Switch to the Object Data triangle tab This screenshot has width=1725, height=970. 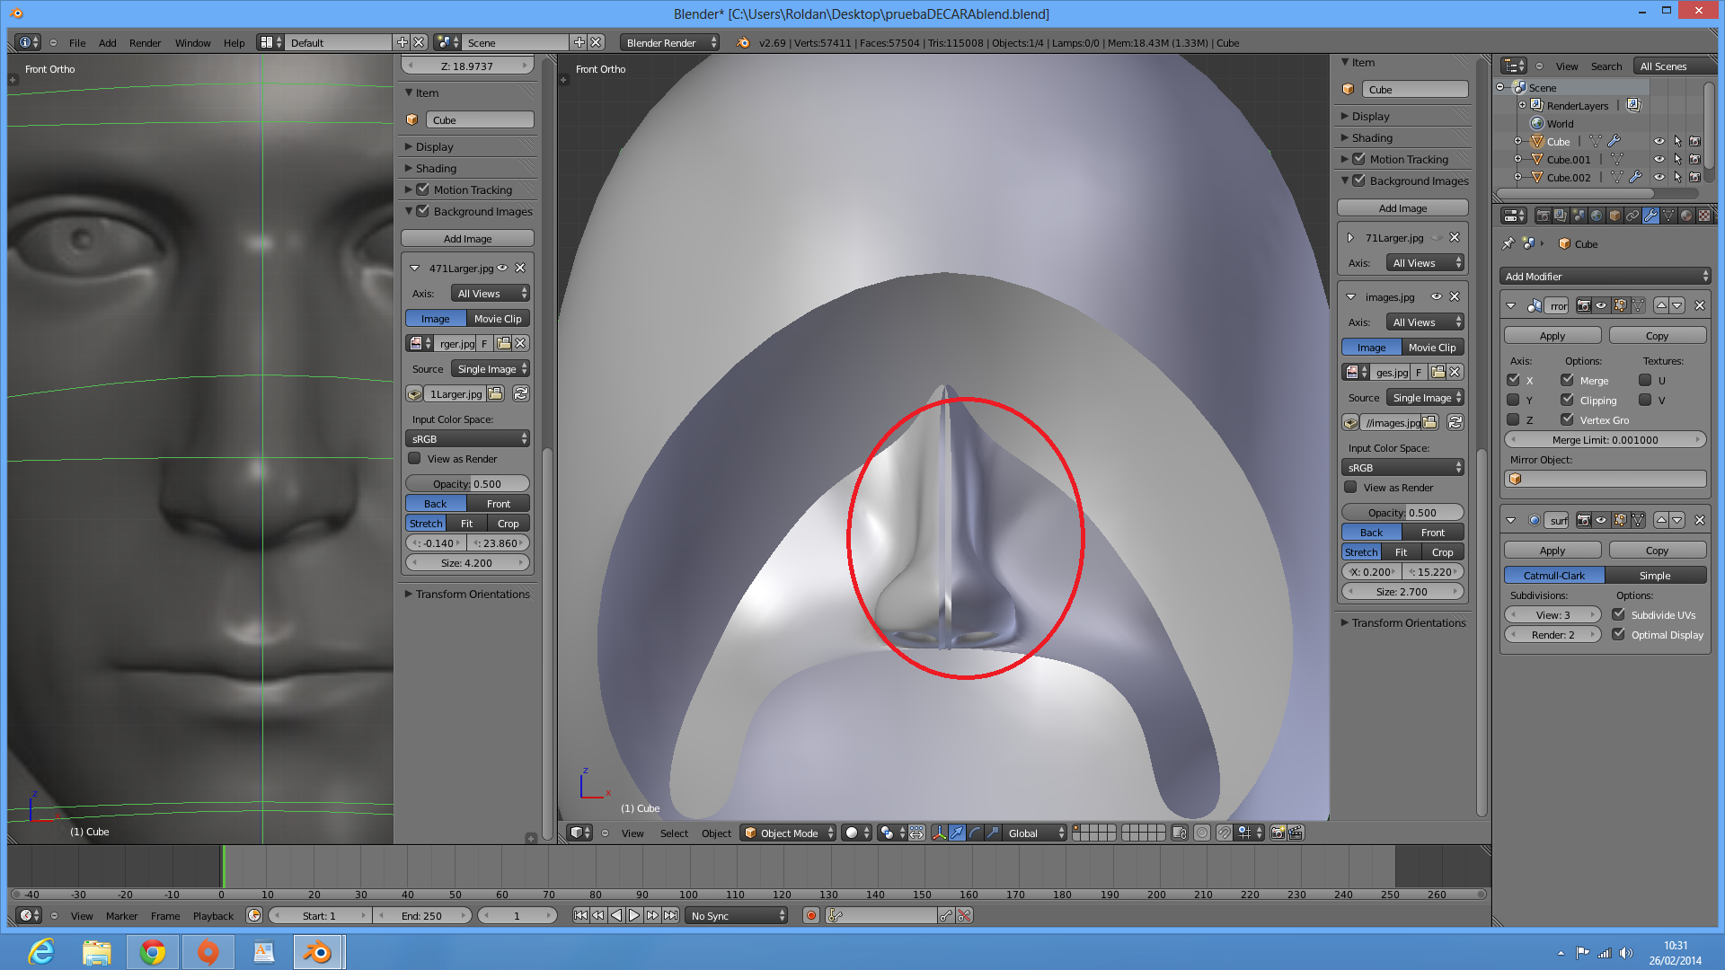point(1668,216)
